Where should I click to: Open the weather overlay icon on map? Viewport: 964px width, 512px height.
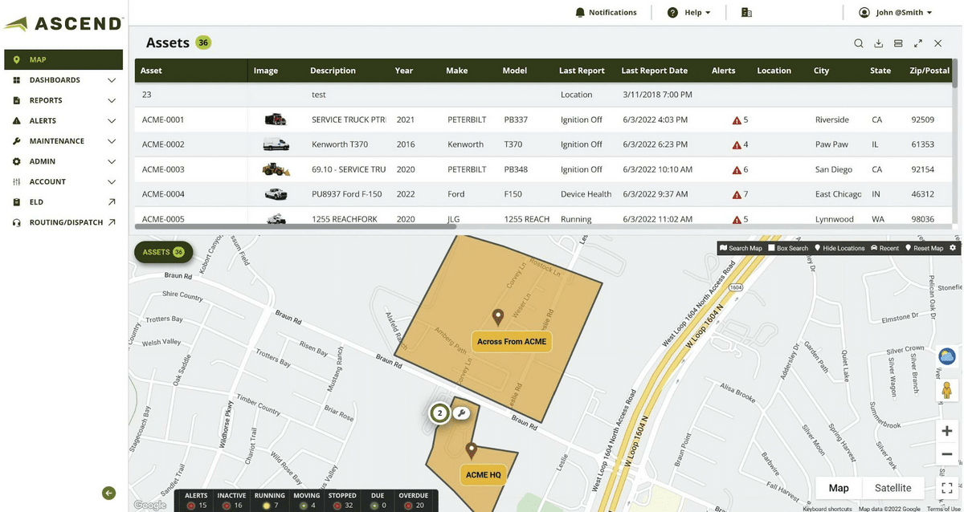[947, 356]
